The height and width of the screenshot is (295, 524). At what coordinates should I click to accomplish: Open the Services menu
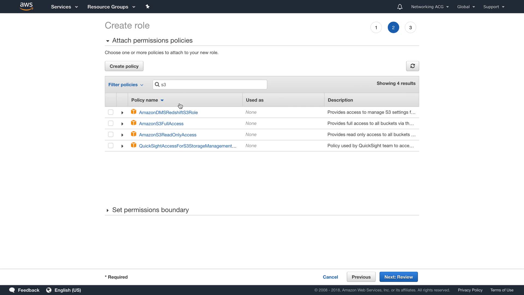point(64,7)
